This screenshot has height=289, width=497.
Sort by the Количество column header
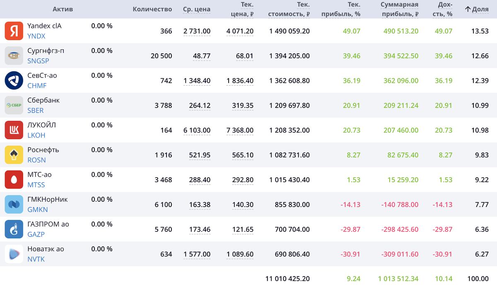pos(152,9)
